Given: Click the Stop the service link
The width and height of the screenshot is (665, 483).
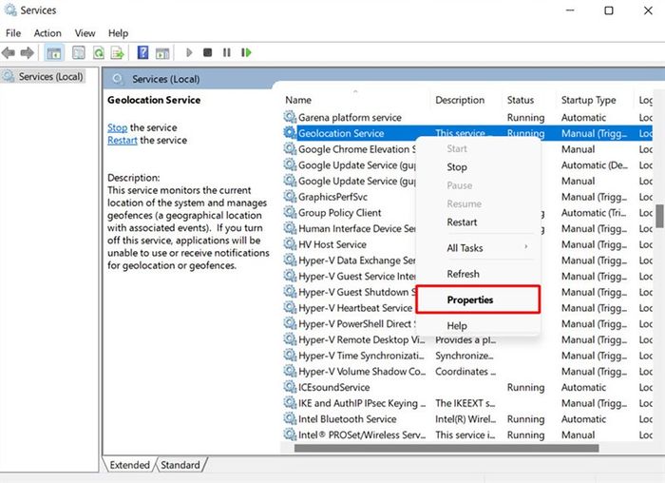Looking at the screenshot, I should point(117,127).
